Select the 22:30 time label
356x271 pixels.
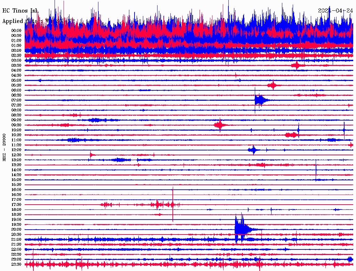tap(16, 254)
